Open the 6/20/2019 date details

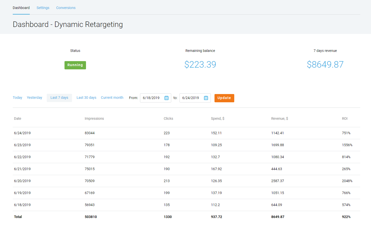pos(22,181)
